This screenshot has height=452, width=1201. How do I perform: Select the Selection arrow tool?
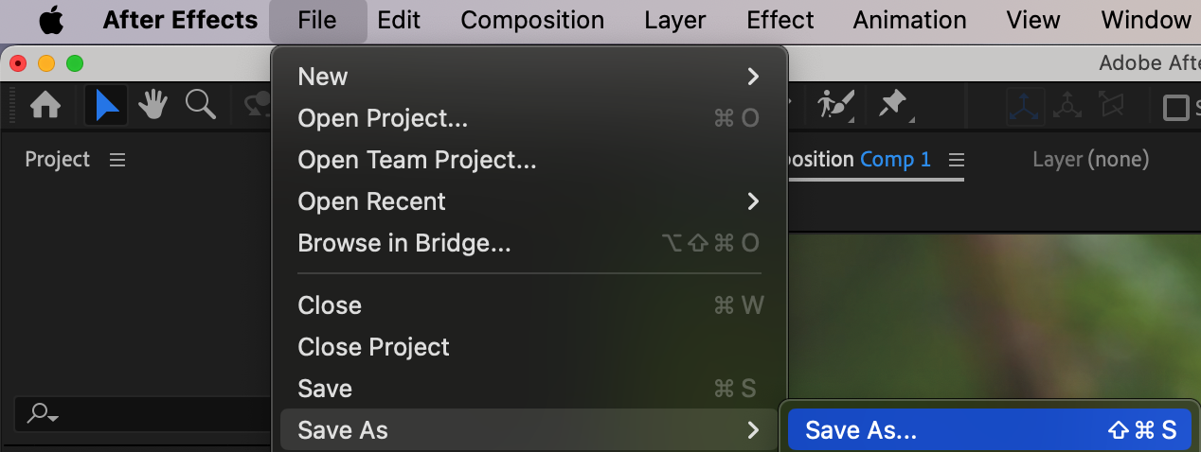pos(106,106)
